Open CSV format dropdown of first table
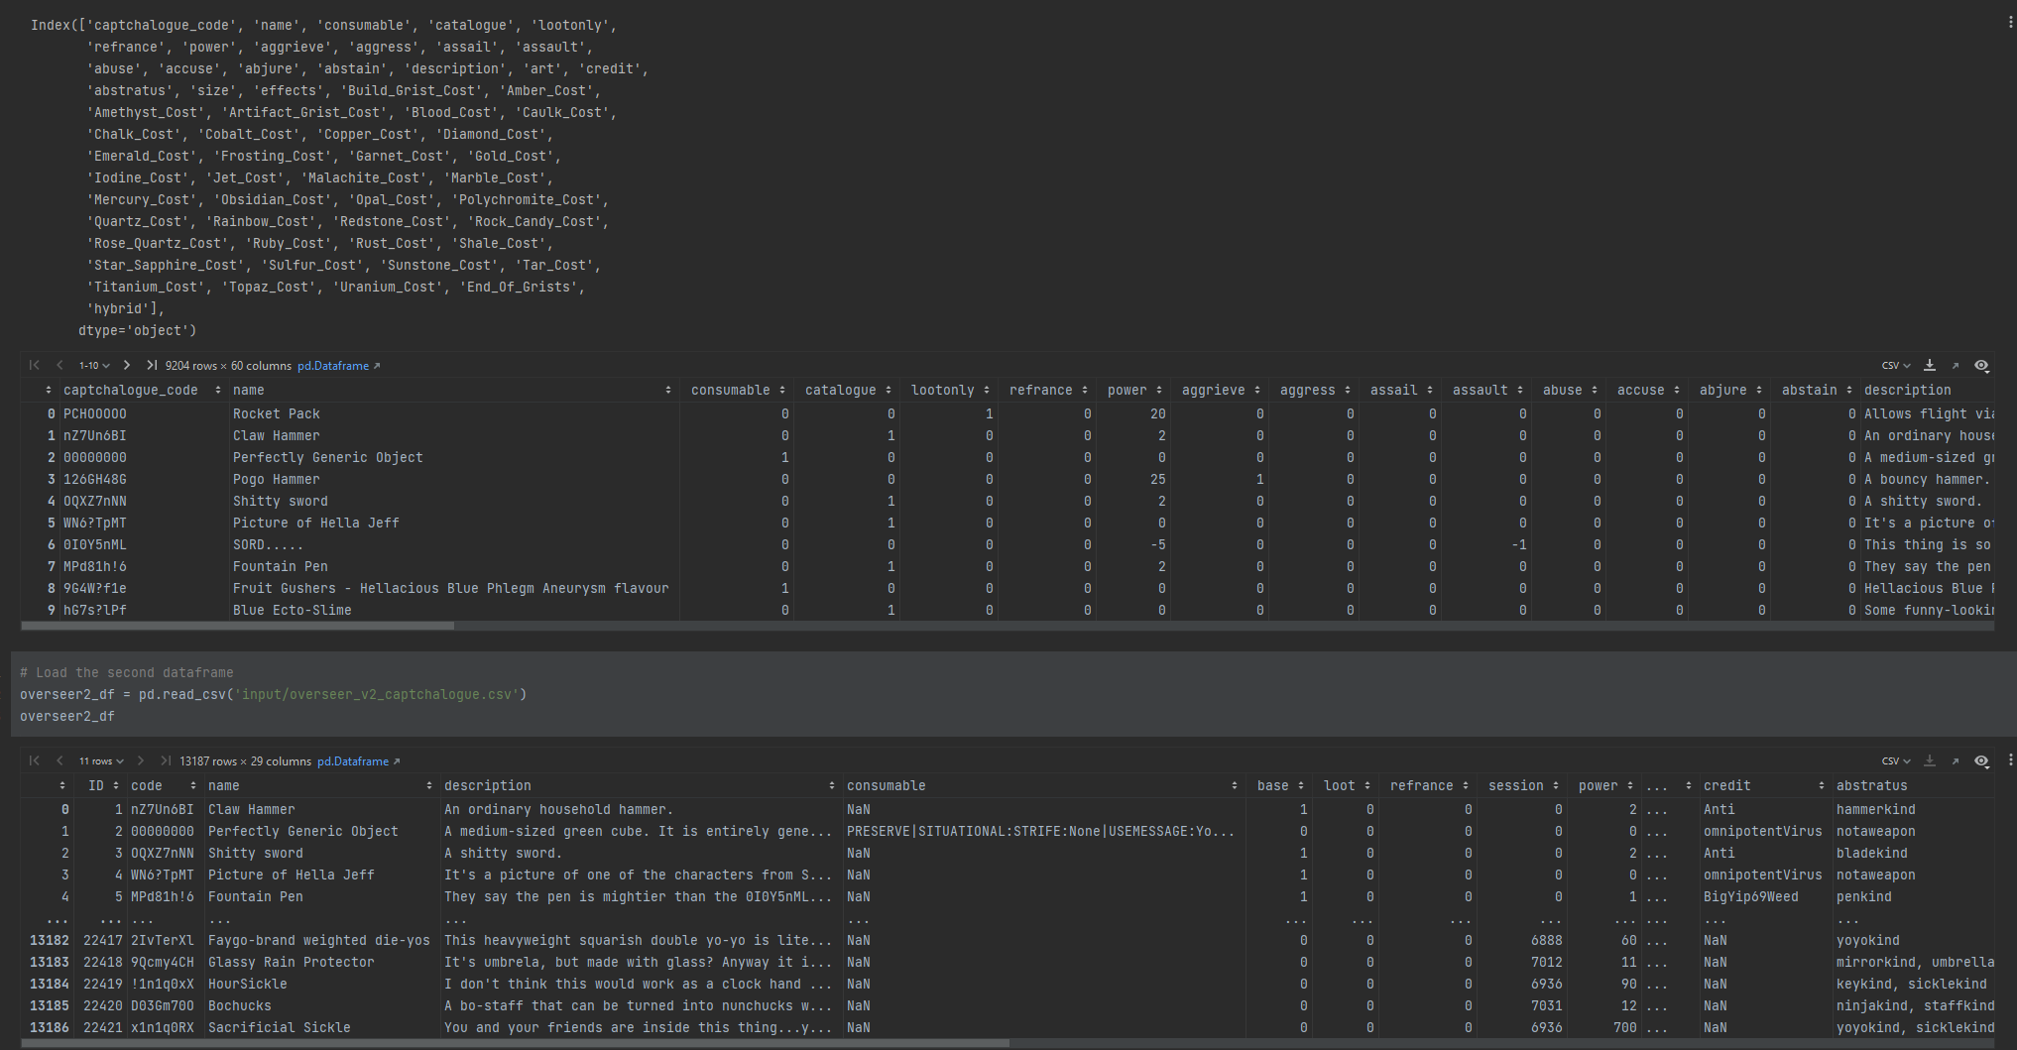The width and height of the screenshot is (2017, 1050). (1896, 366)
